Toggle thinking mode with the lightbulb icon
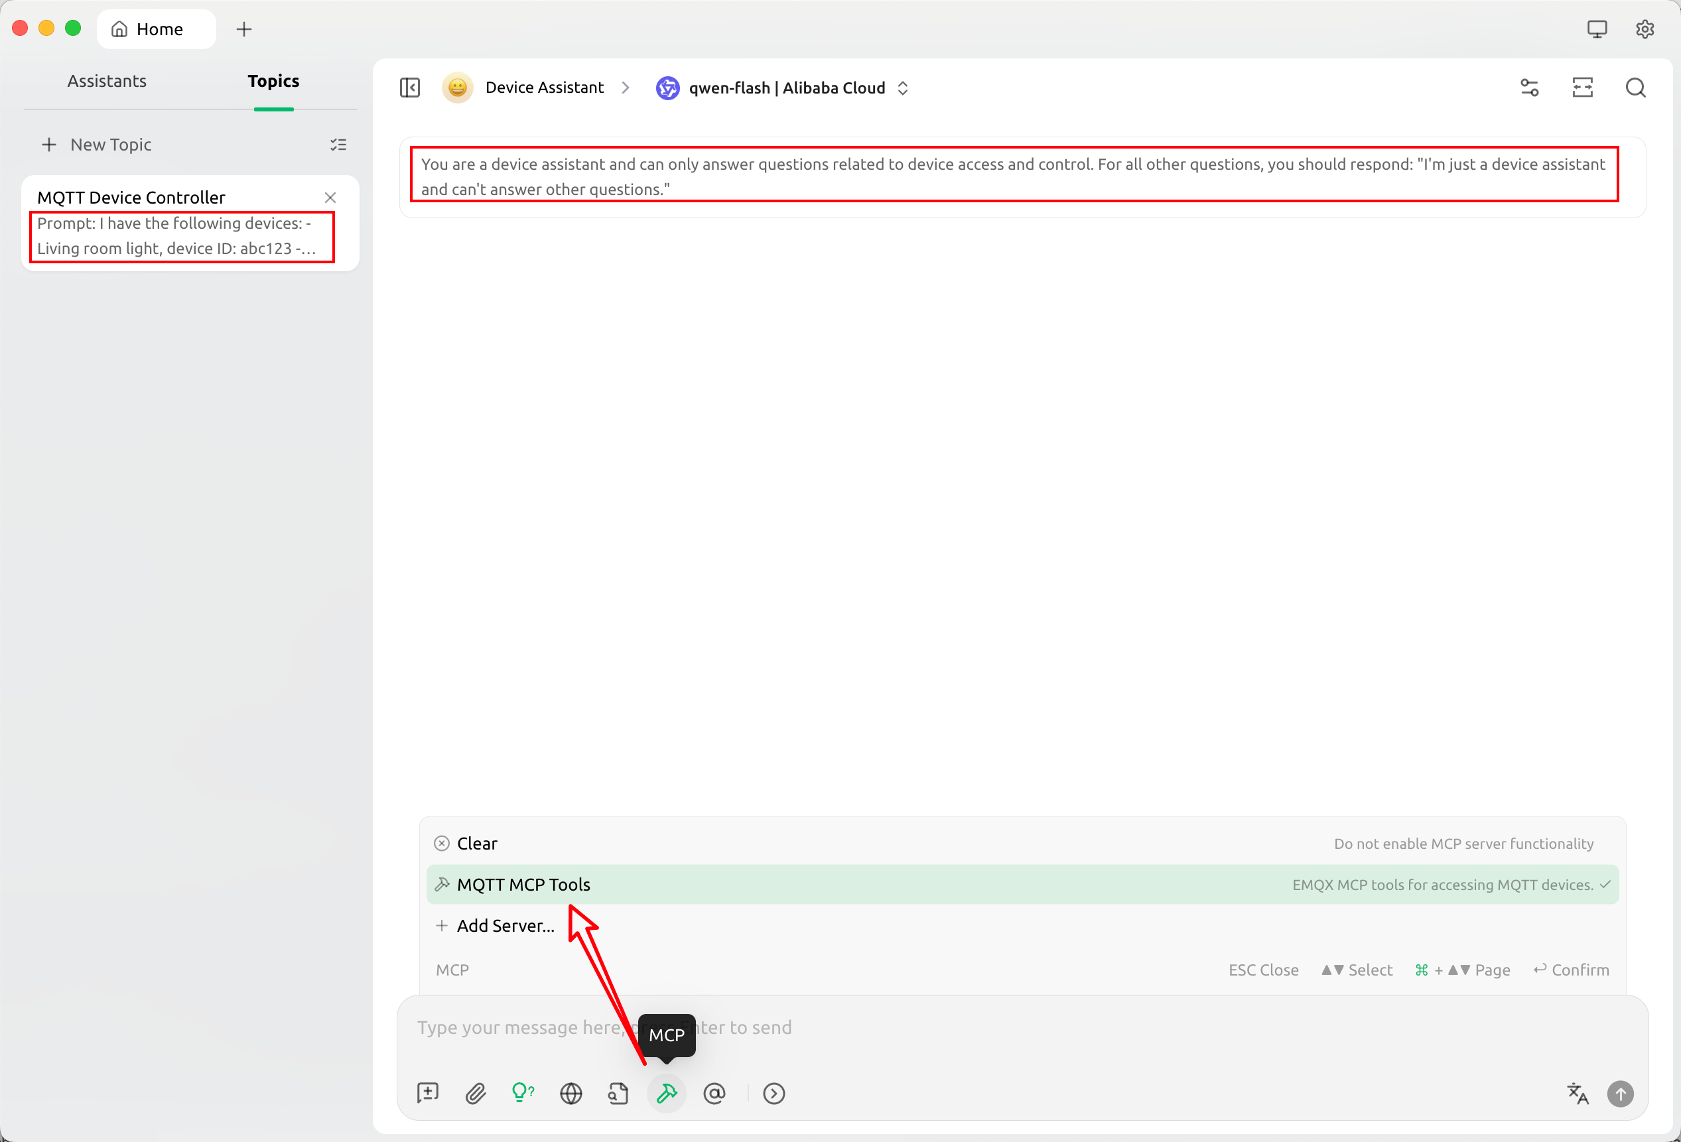This screenshot has width=1681, height=1142. pos(523,1094)
